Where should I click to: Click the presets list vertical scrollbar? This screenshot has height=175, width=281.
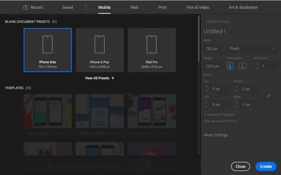pyautogui.click(x=199, y=39)
